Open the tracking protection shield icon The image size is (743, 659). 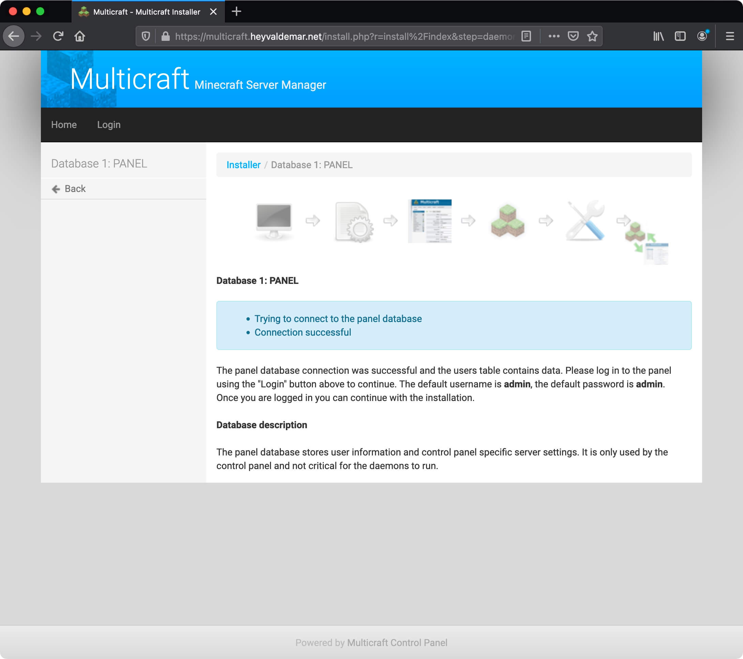click(x=146, y=36)
